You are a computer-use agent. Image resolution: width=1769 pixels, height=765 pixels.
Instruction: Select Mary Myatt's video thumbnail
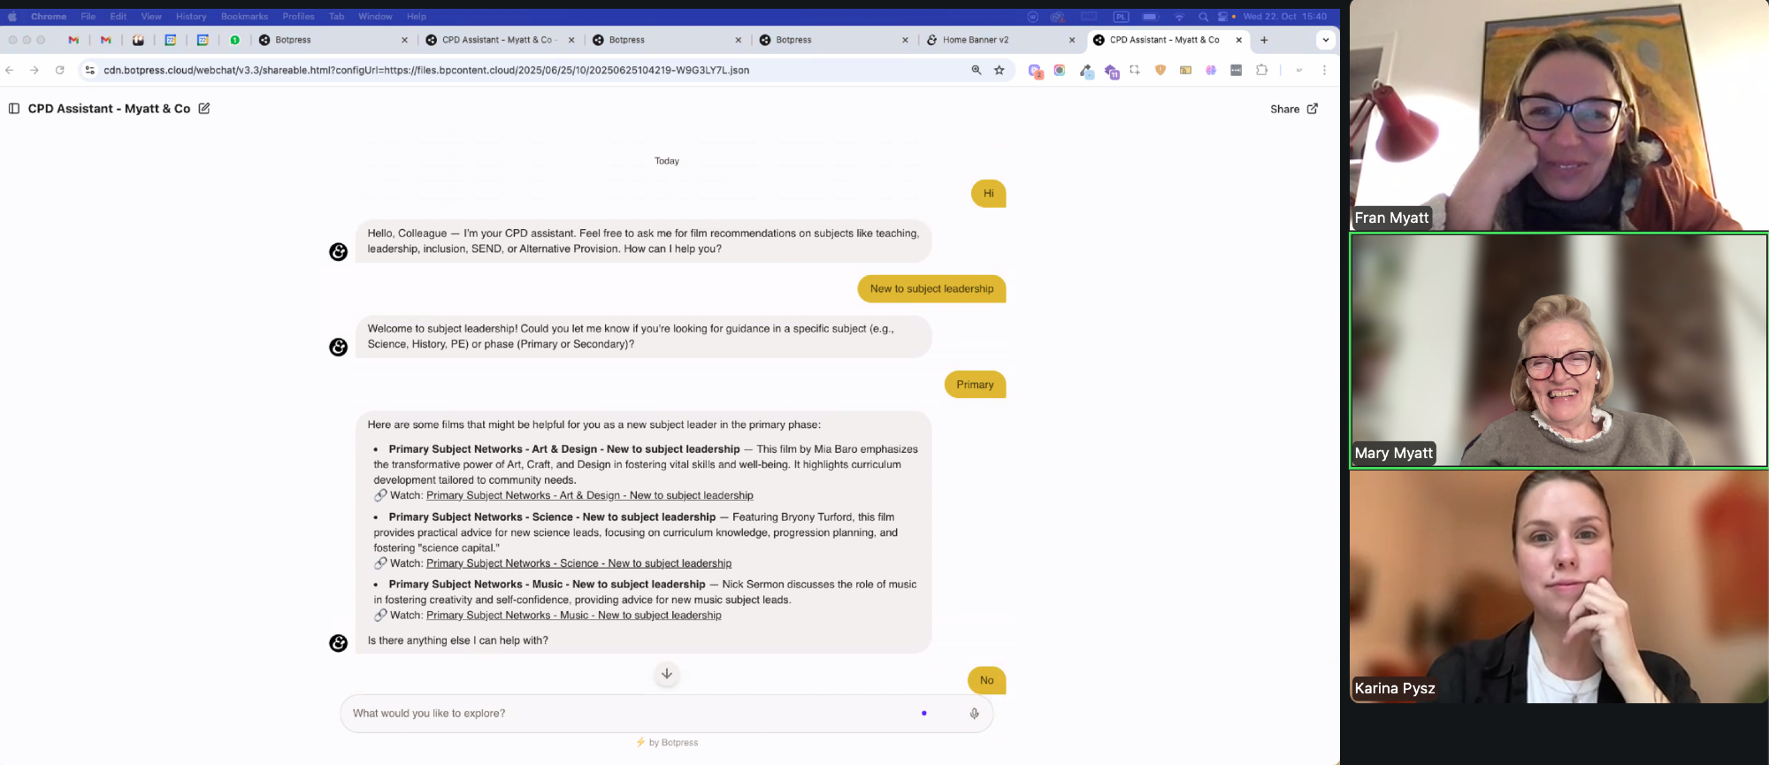(1558, 350)
